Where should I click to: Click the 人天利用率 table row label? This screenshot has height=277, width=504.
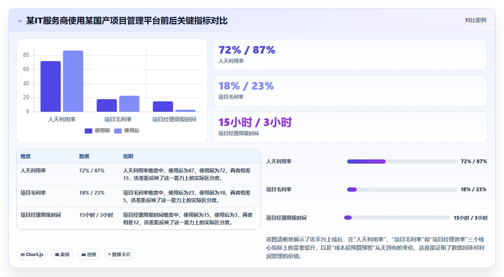point(33,171)
